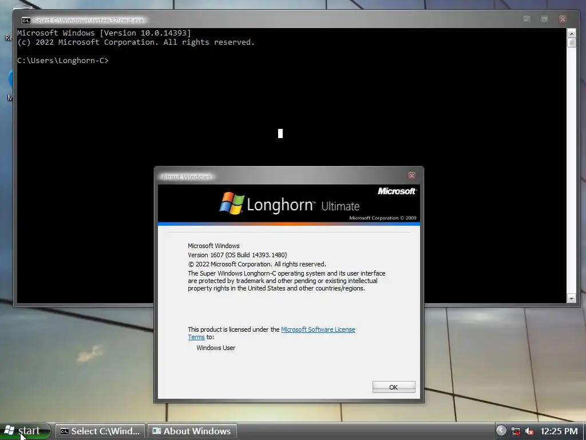Click the OS Build 14393.1480 version text
This screenshot has width=586, height=440.
click(237, 255)
